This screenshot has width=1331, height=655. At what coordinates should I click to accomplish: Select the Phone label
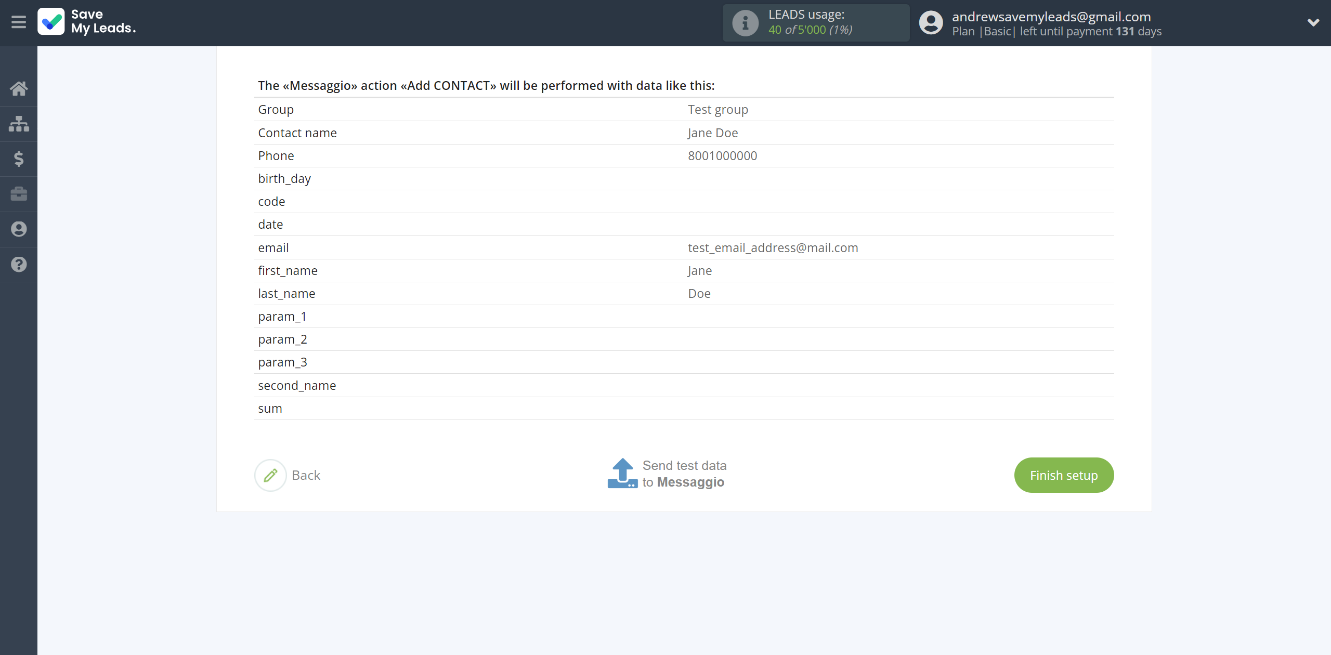tap(276, 156)
